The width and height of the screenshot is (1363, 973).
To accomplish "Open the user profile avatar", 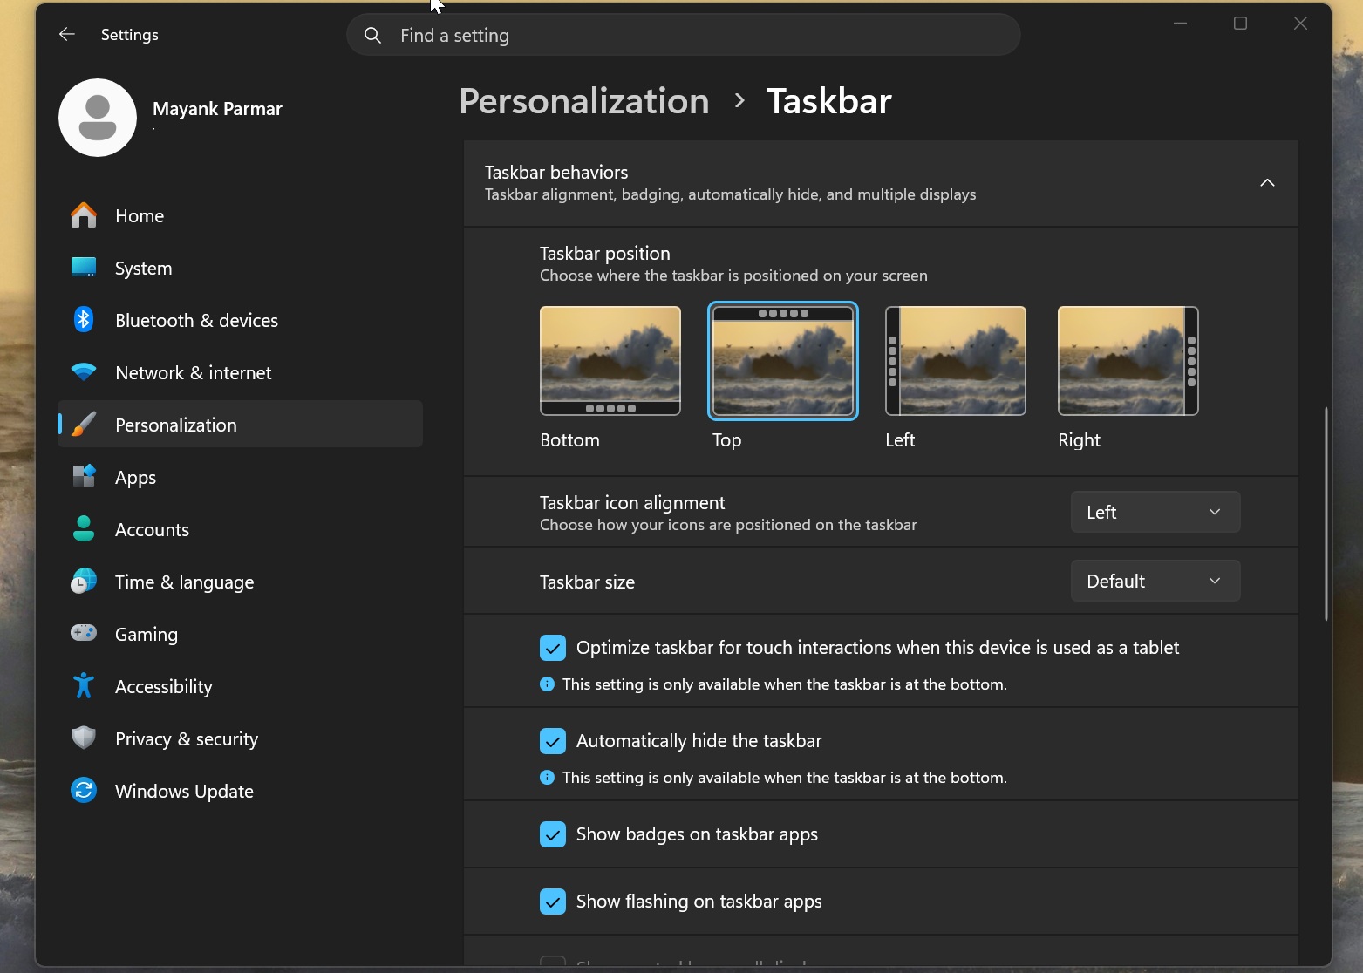I will [98, 118].
